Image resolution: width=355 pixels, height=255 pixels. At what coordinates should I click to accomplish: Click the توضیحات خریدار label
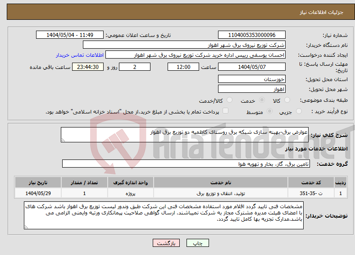coord(327,216)
